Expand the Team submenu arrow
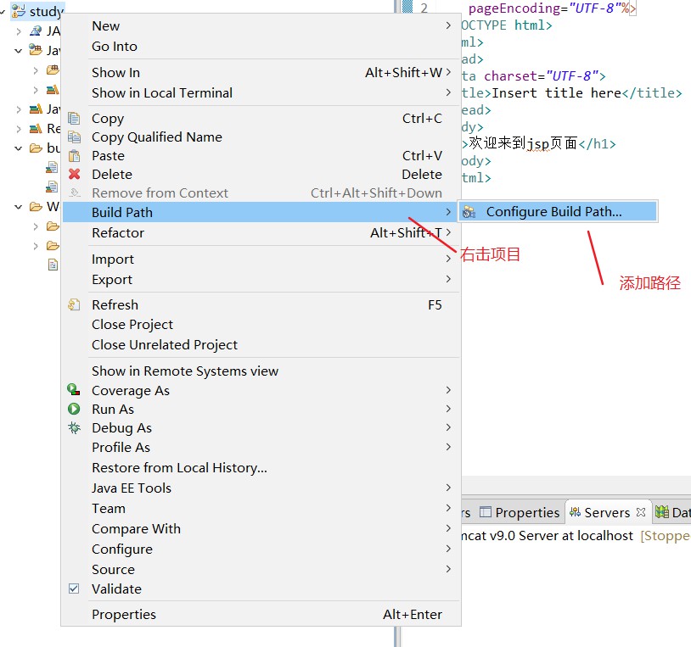The image size is (691, 647). tap(448, 508)
